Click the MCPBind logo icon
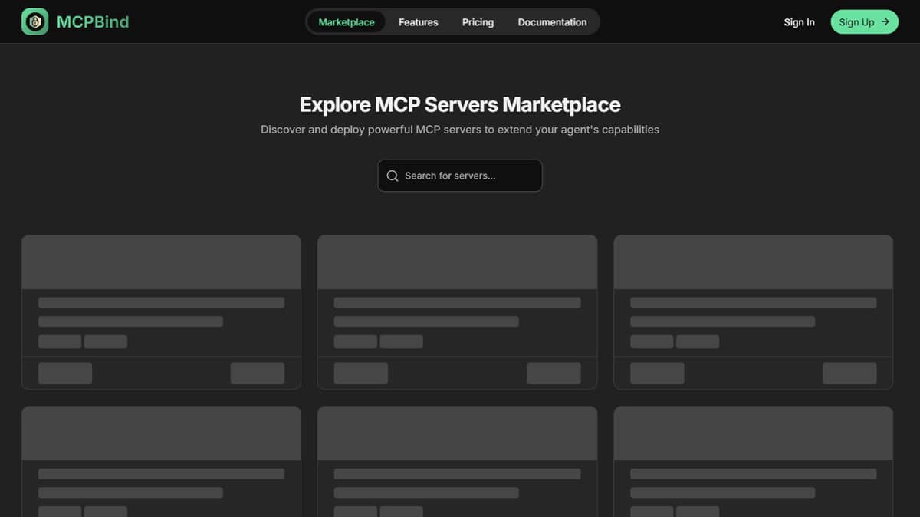The image size is (920, 517). (34, 22)
